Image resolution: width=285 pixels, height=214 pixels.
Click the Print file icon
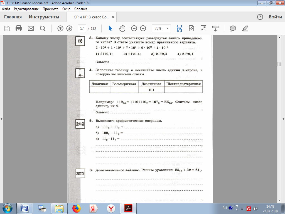pyautogui.click(x=19, y=28)
